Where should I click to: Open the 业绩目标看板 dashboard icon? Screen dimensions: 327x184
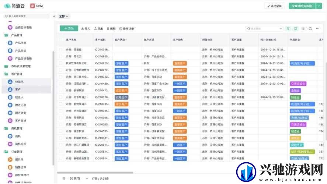[x=10, y=27]
